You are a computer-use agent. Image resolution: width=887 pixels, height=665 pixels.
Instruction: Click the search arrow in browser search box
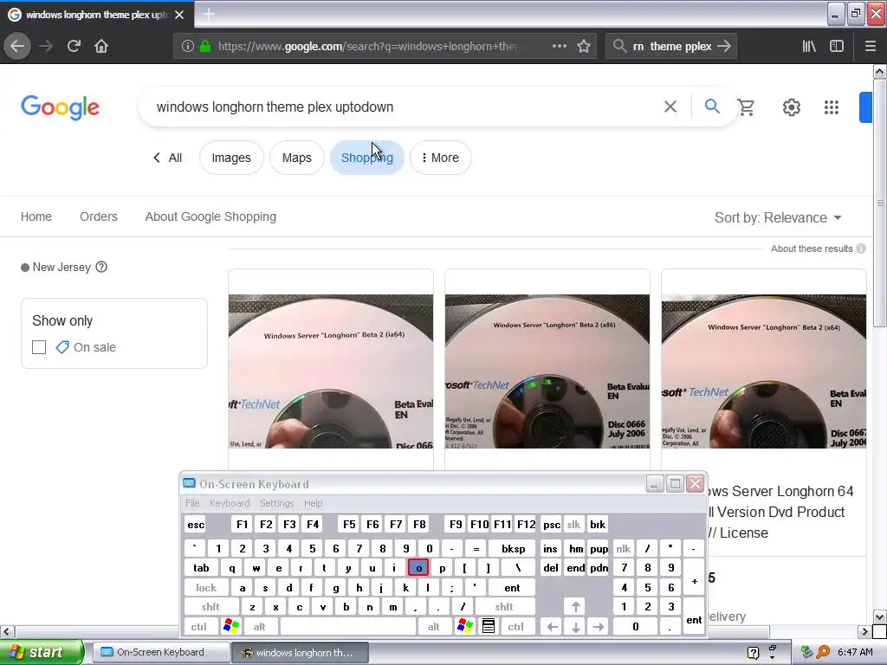[724, 46]
